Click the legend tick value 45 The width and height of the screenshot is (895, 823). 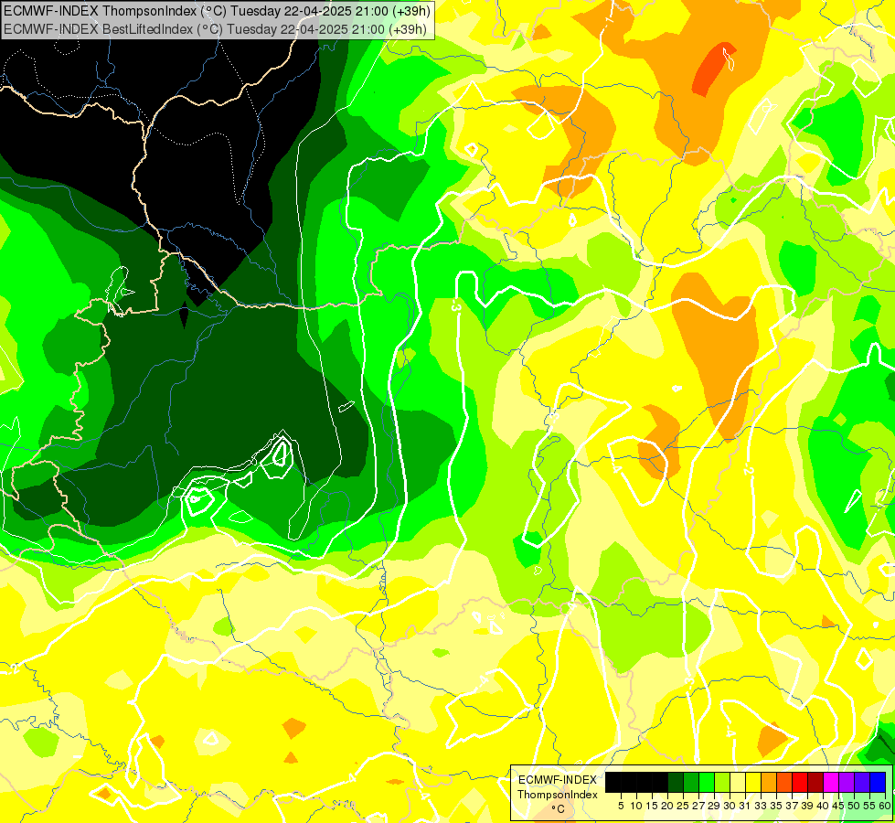pyautogui.click(x=838, y=806)
